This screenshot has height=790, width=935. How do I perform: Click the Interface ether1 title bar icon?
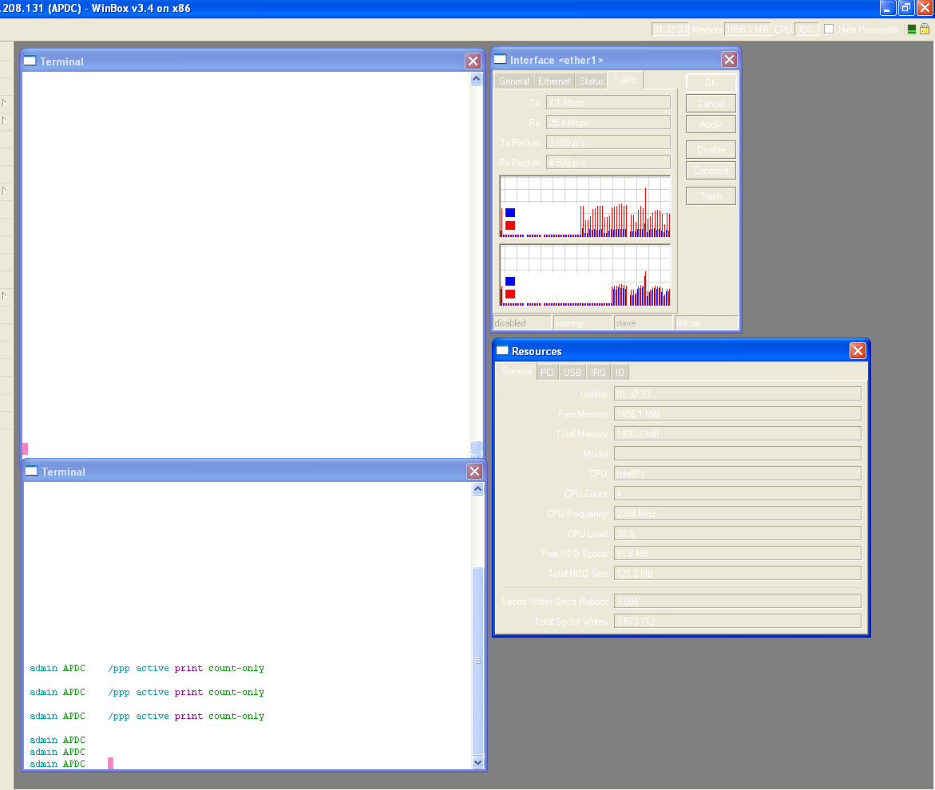[499, 59]
